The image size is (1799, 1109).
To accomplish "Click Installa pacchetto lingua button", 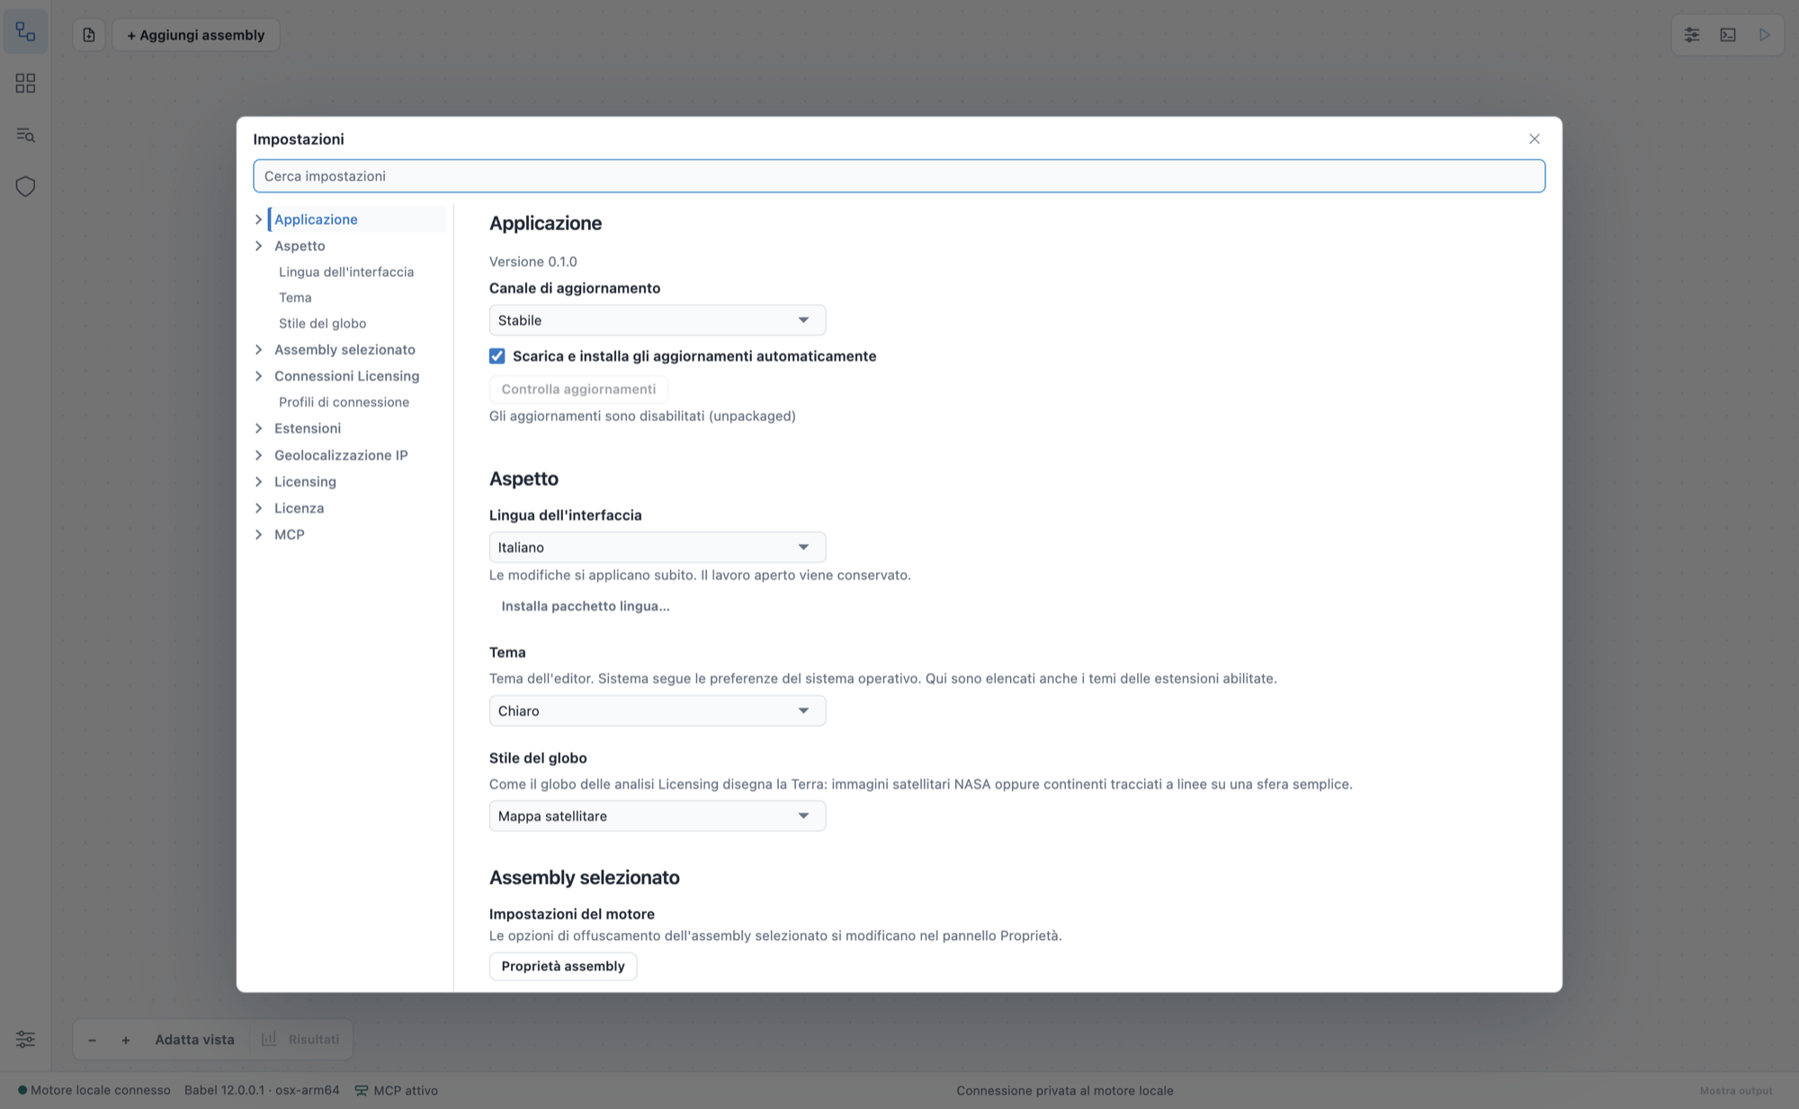I will 586,606.
